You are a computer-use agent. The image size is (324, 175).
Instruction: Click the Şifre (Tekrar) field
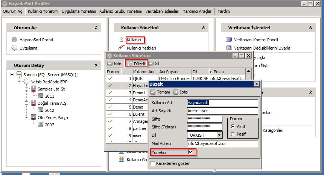(205, 127)
